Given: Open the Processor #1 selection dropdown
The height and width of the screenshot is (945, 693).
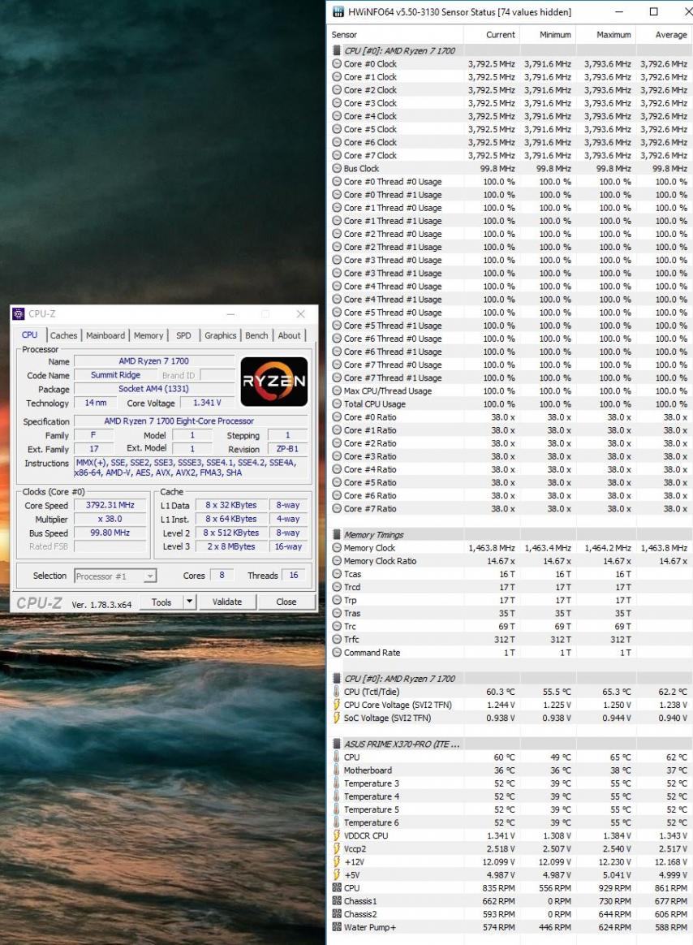Looking at the screenshot, I should [x=115, y=576].
